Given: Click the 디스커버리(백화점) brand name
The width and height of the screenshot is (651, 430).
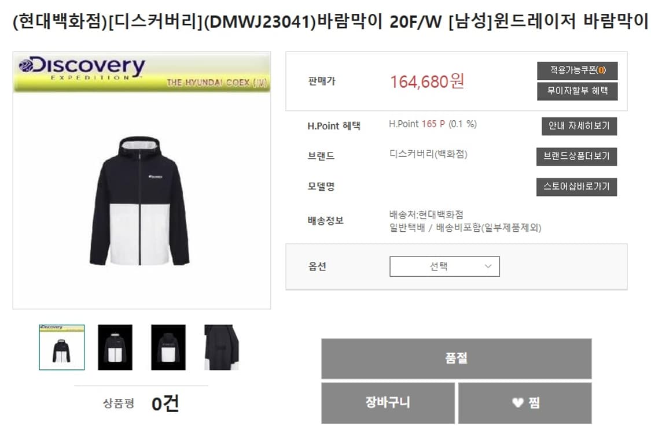Looking at the screenshot, I should tap(428, 154).
